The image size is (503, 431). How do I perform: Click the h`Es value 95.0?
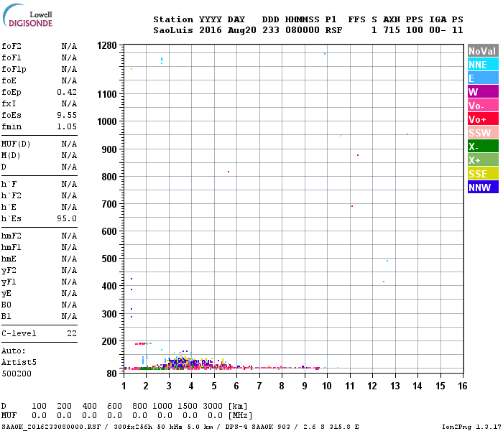coord(67,218)
